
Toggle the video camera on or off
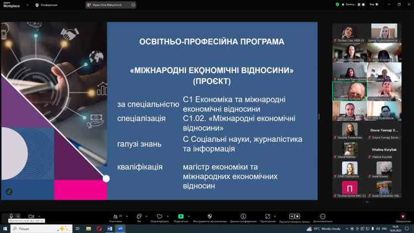(31, 216)
